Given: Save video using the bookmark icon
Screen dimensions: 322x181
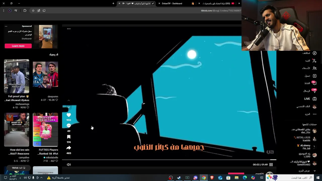Looking at the screenshot, I should (x=69, y=137).
